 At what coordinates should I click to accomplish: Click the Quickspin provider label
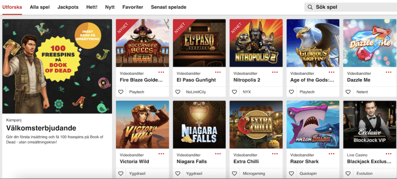coord(309,174)
